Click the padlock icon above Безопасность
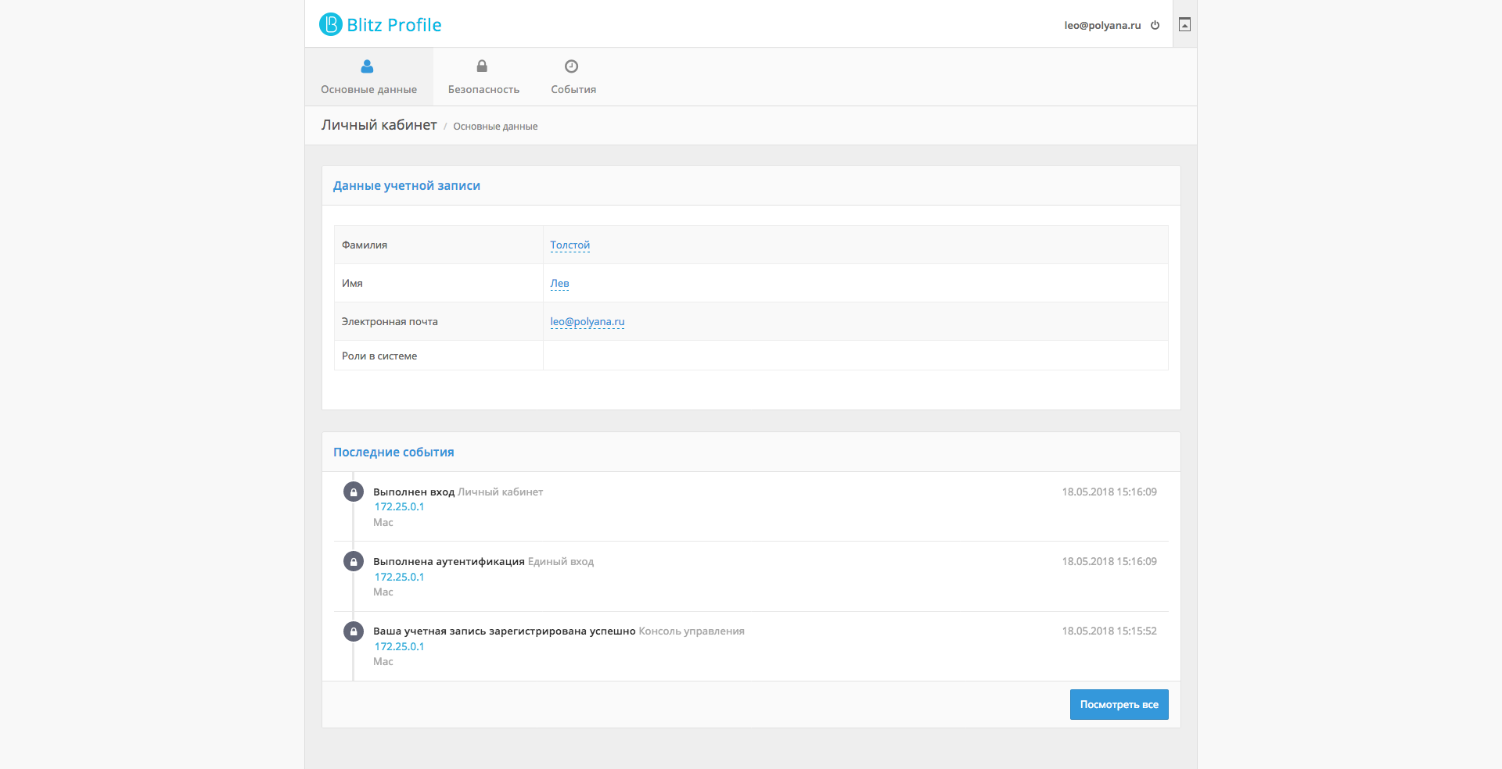 click(482, 66)
